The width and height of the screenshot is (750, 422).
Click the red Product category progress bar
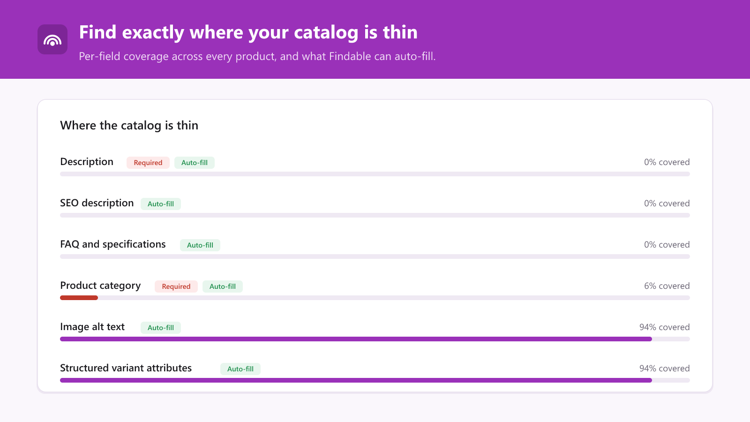(x=79, y=298)
